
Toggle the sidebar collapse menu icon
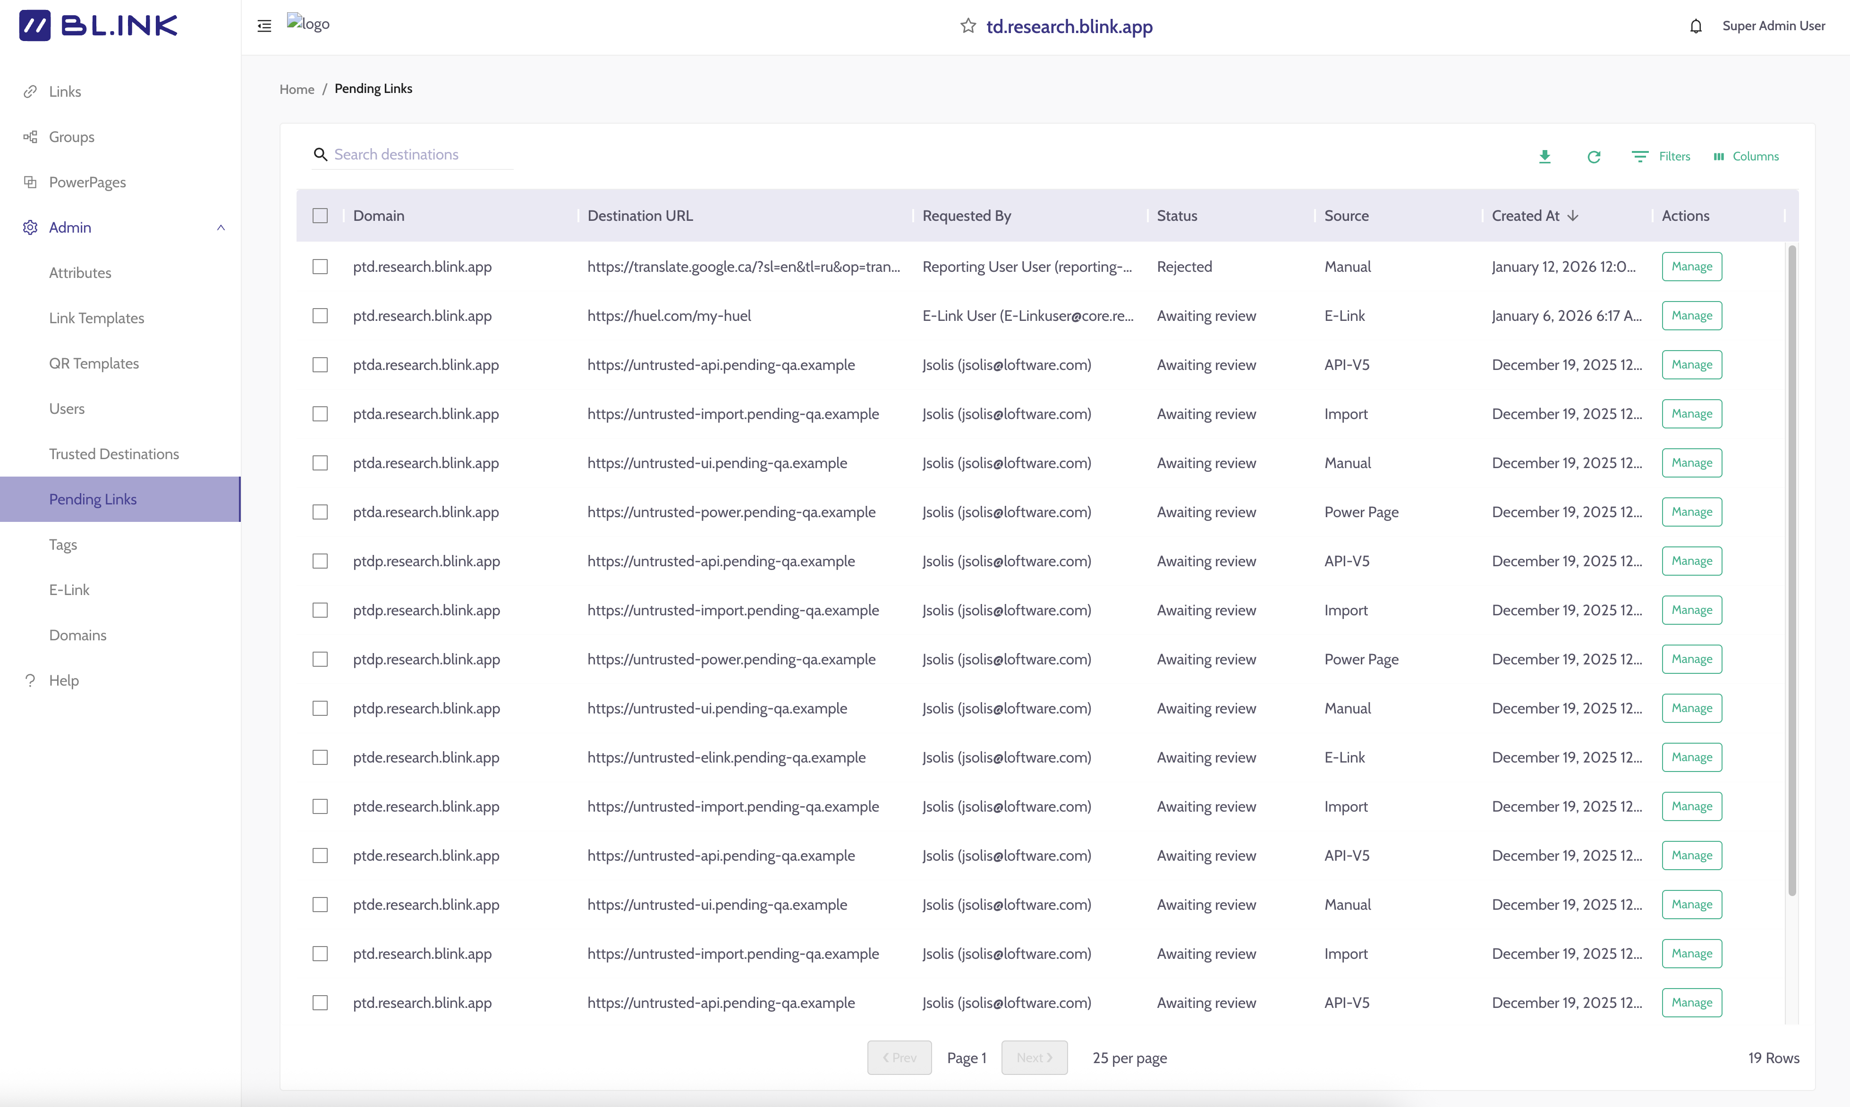pyautogui.click(x=264, y=26)
